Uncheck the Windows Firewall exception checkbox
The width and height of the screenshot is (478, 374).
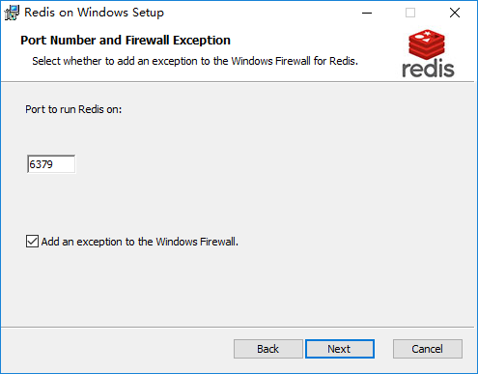click(x=32, y=242)
